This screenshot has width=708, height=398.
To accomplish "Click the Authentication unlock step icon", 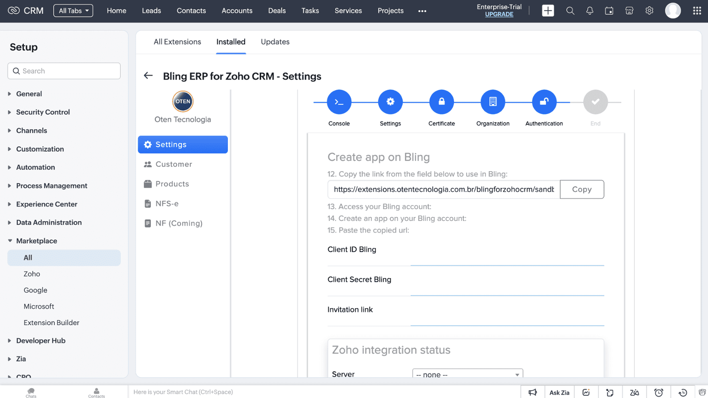I will pos(544,102).
